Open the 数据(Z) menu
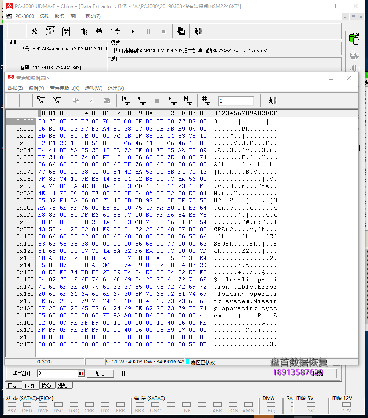 (x=15, y=88)
